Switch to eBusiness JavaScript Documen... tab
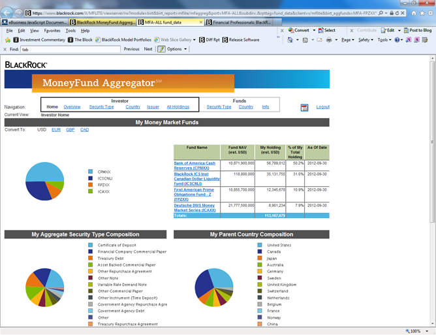Screen dimensions: 436x335 tap(35, 22)
